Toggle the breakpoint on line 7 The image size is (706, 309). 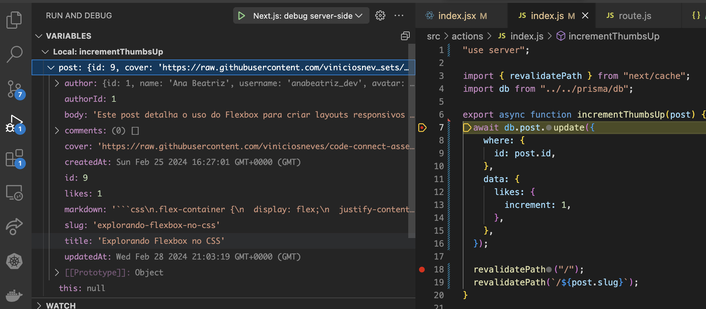click(x=422, y=128)
